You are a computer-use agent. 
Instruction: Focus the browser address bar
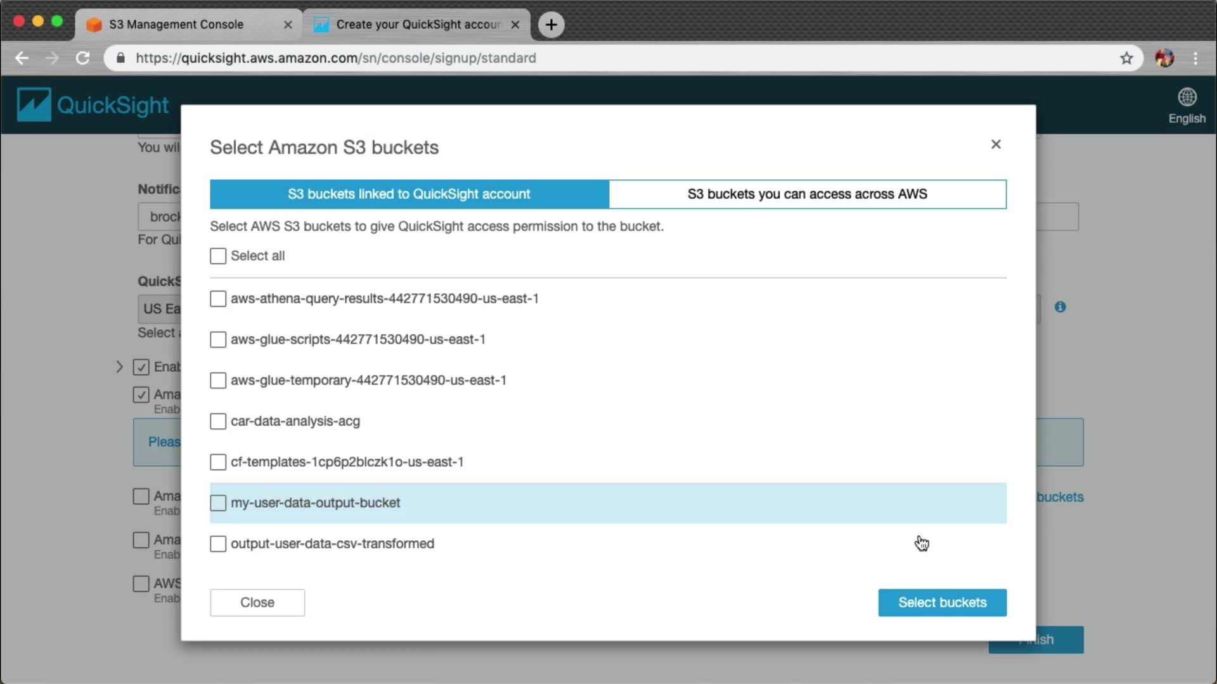(x=570, y=58)
